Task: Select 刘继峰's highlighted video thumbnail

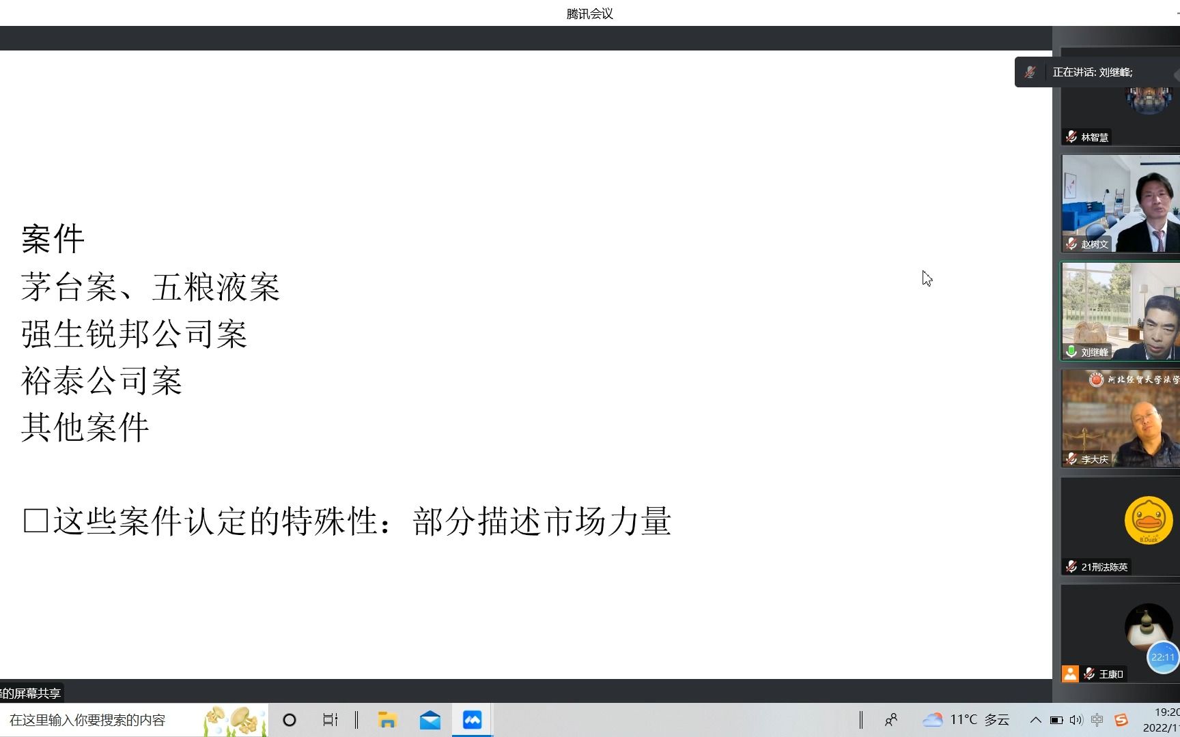Action: [1121, 311]
